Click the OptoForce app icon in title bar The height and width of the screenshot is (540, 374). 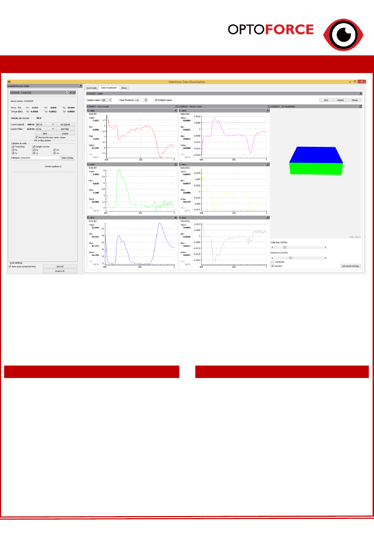coord(9,82)
